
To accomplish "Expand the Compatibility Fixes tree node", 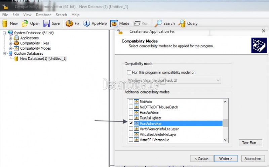I will click(10, 43).
